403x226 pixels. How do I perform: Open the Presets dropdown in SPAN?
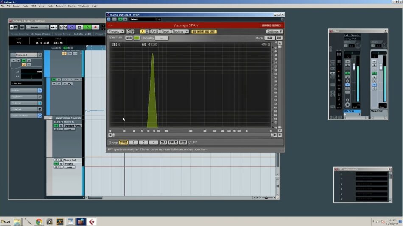(116, 32)
